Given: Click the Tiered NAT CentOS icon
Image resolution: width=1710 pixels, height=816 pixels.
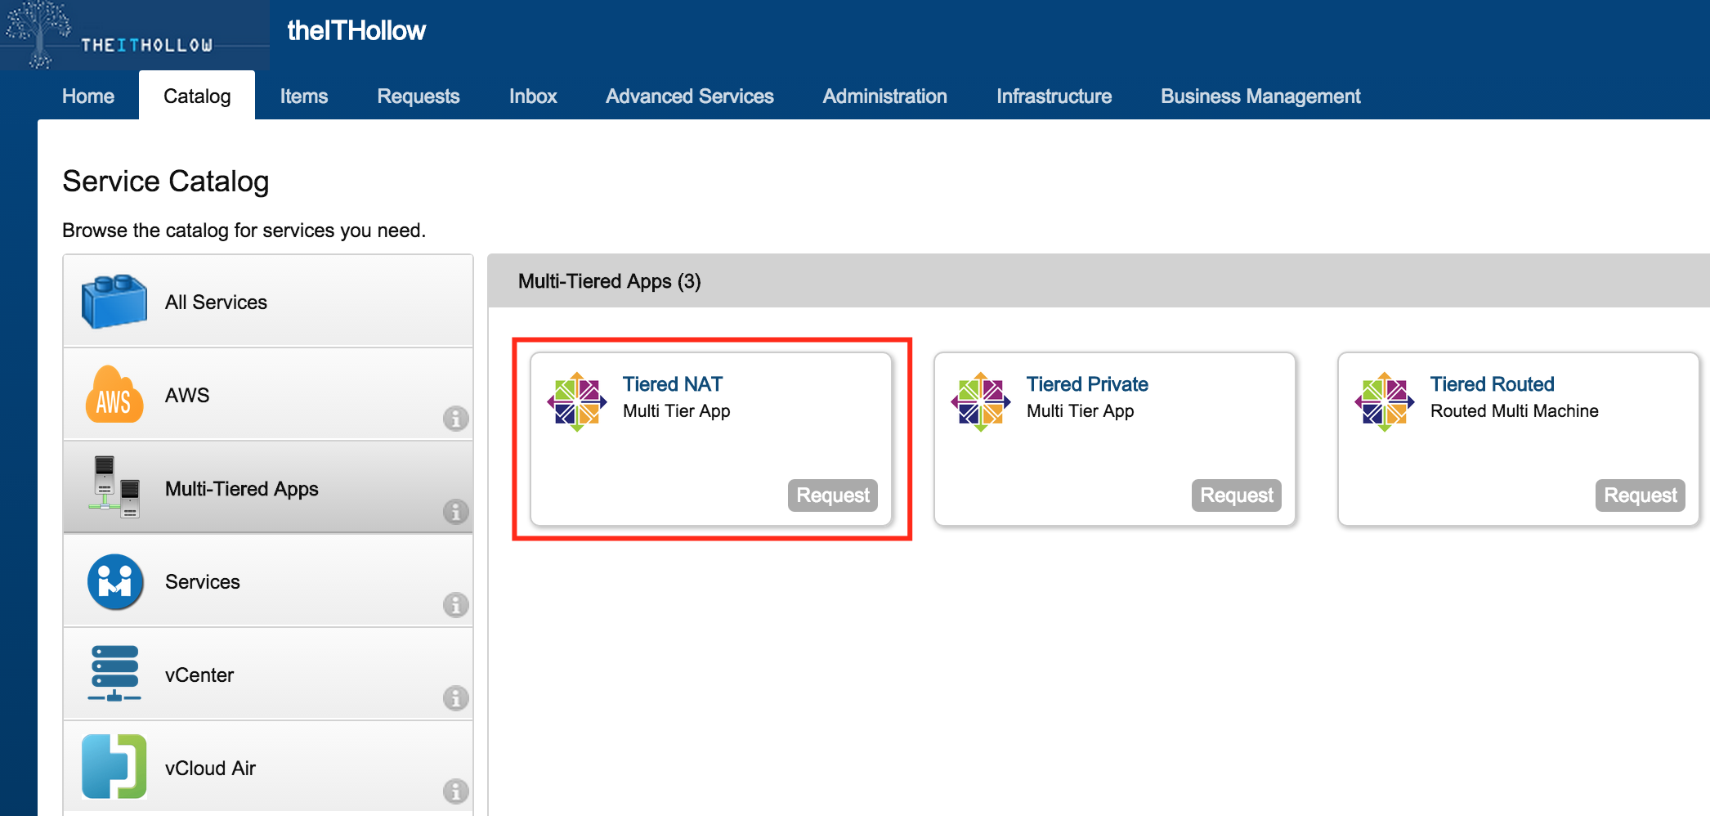Looking at the screenshot, I should coord(577,401).
